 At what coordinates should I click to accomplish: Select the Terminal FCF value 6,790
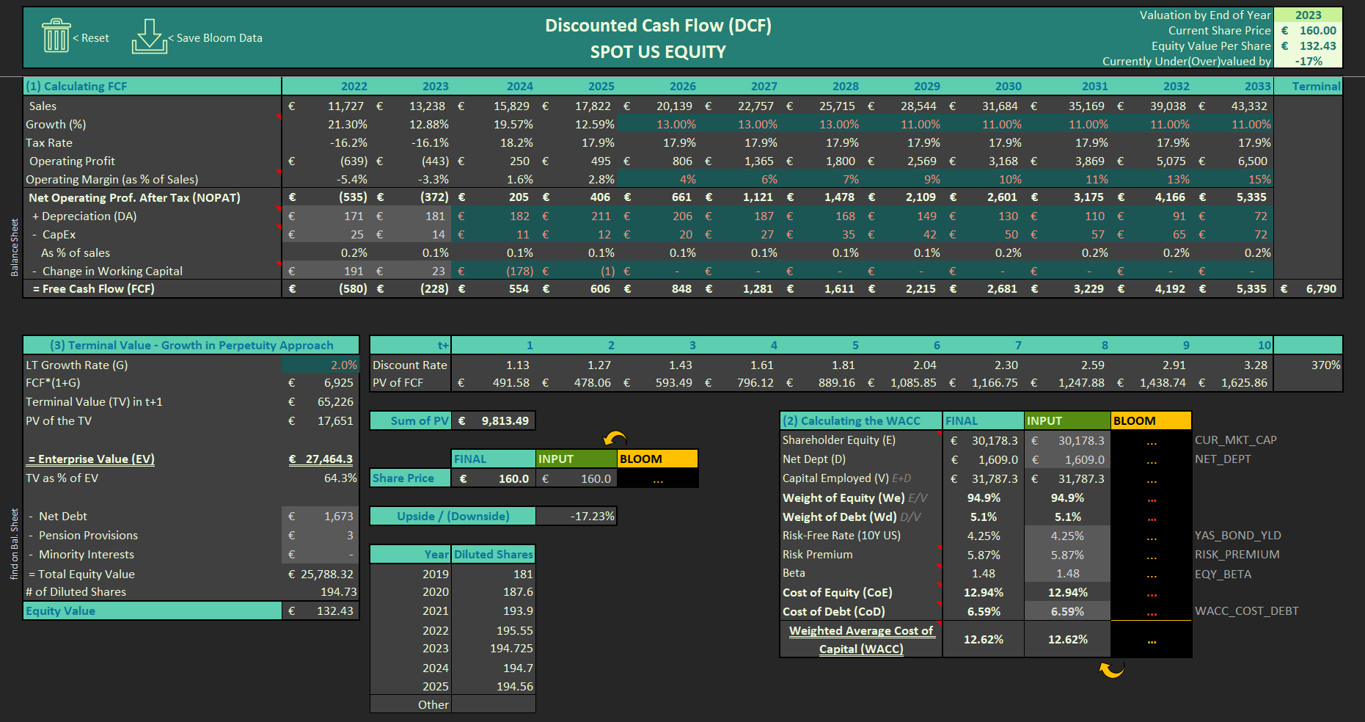(x=1309, y=289)
